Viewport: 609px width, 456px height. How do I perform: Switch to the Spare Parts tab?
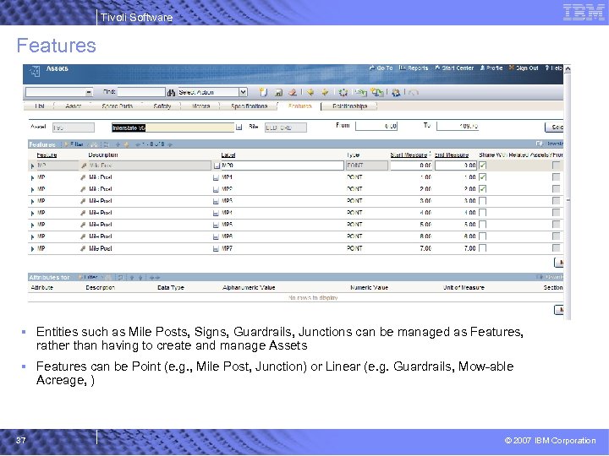click(117, 106)
